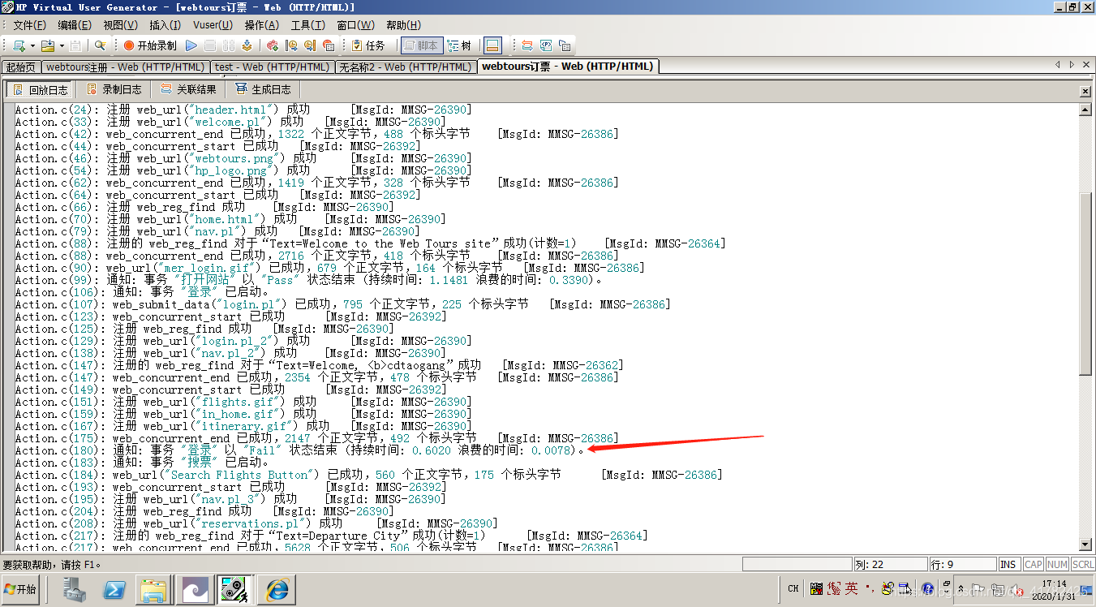
Task: Click the CH input language indicator
Action: (793, 589)
